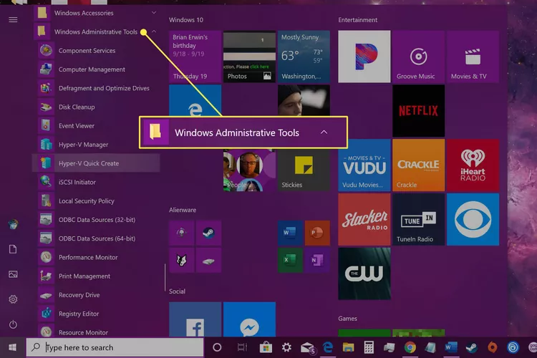Open ODBC Data Sources (64-bit)
This screenshot has height=358, width=537.
pos(97,238)
